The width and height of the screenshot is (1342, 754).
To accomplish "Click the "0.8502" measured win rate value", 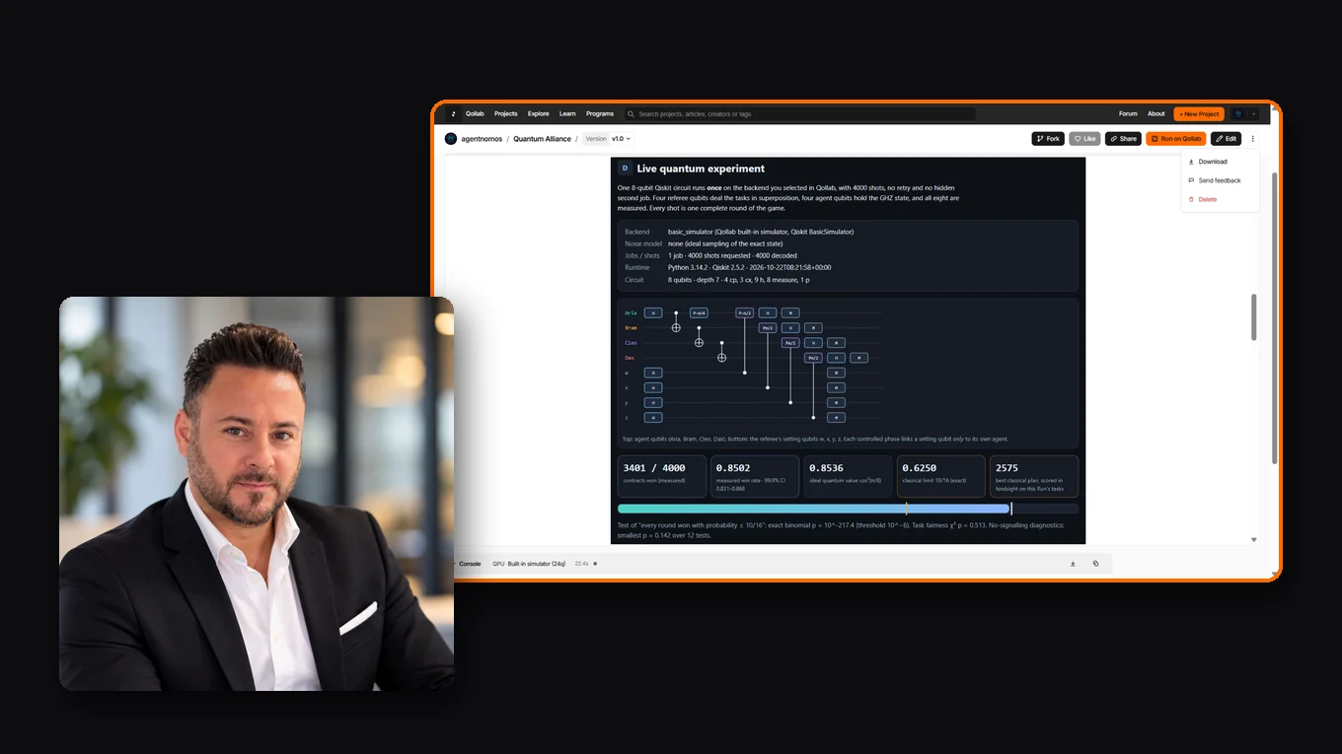I will [733, 468].
